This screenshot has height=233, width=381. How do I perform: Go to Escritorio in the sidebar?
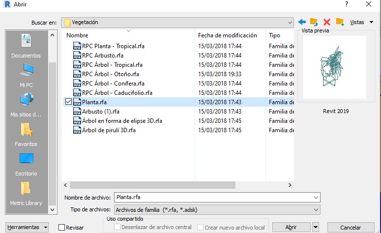(x=26, y=163)
